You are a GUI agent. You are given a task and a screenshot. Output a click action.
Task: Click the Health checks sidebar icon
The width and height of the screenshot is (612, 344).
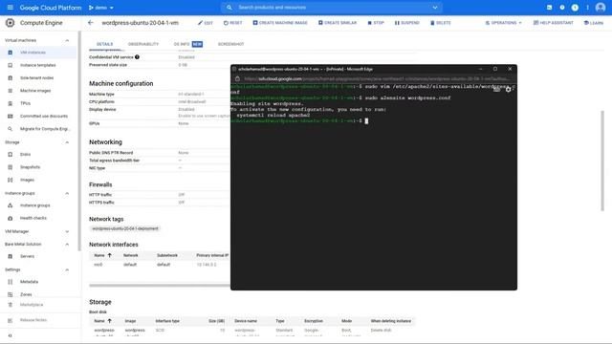[11, 218]
